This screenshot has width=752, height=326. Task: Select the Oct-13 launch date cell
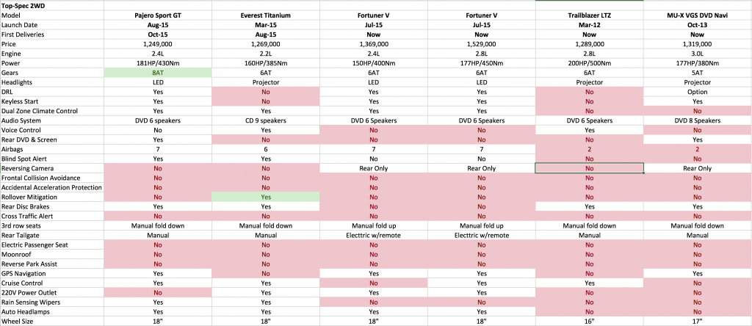(698, 24)
